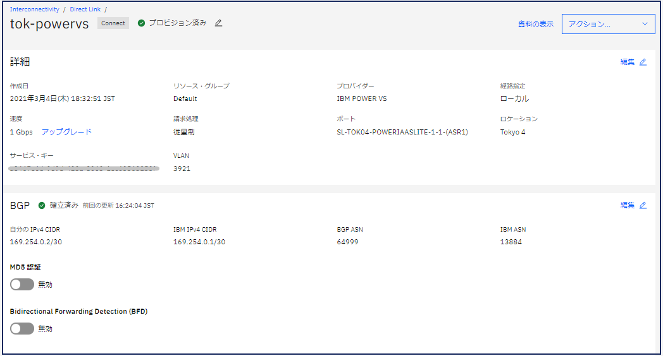
Task: Click the tok-powervs page title
Action: [49, 24]
